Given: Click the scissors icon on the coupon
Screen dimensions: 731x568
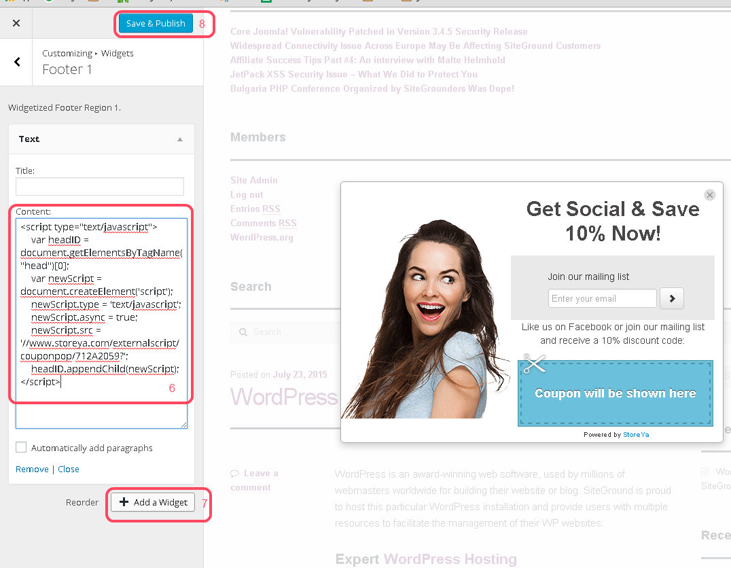Looking at the screenshot, I should 535,363.
